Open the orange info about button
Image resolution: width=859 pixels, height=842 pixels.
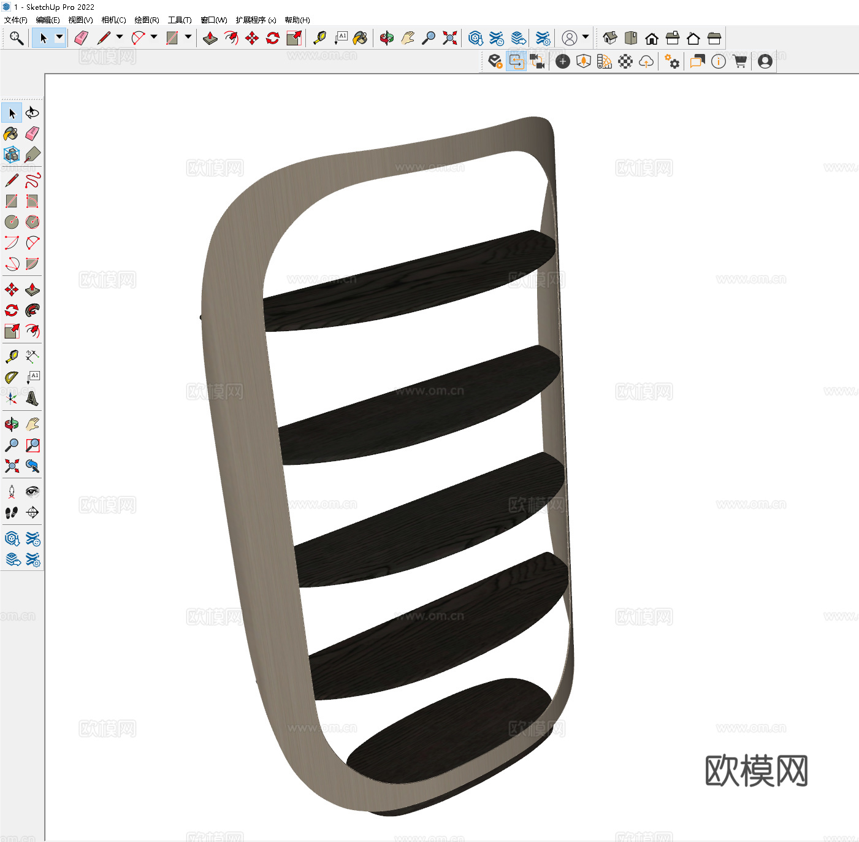click(x=719, y=61)
